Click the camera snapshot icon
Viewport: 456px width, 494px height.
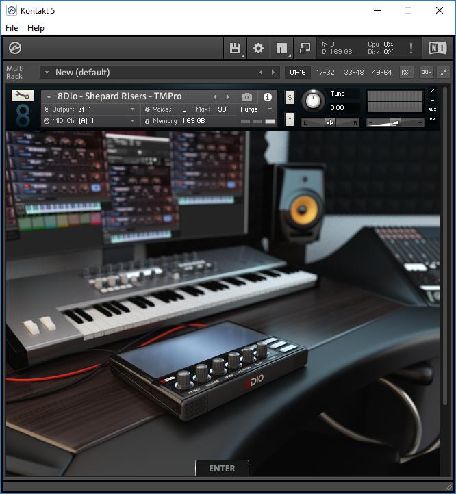[x=246, y=97]
